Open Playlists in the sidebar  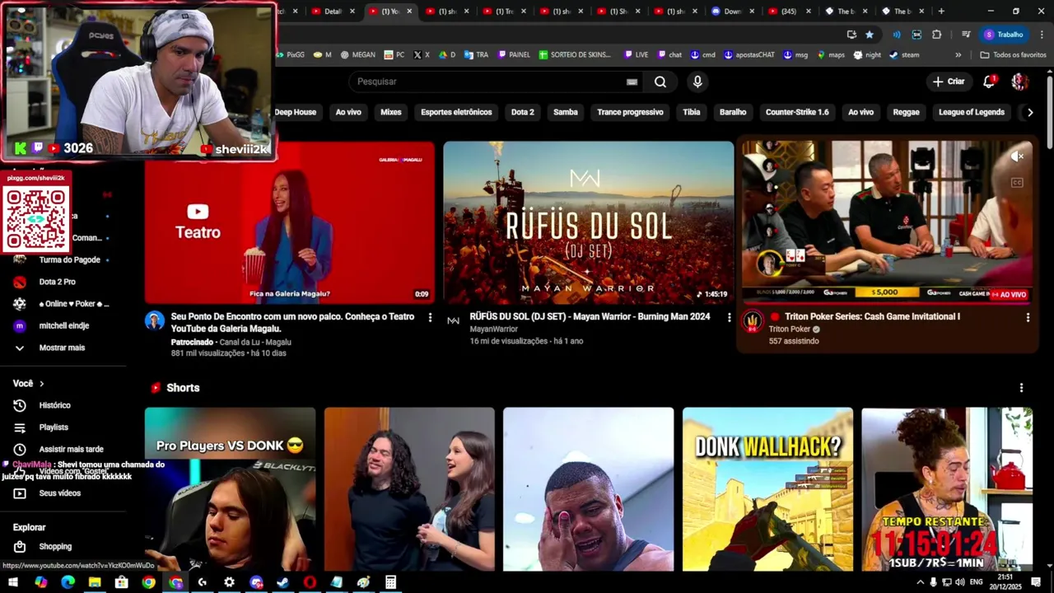(x=54, y=427)
